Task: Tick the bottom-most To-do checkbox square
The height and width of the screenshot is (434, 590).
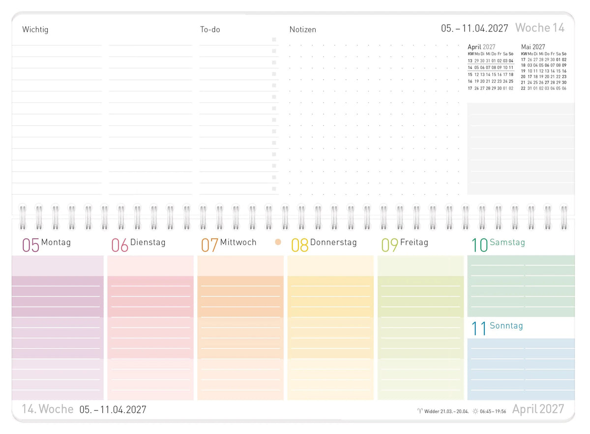Action: click(x=274, y=188)
